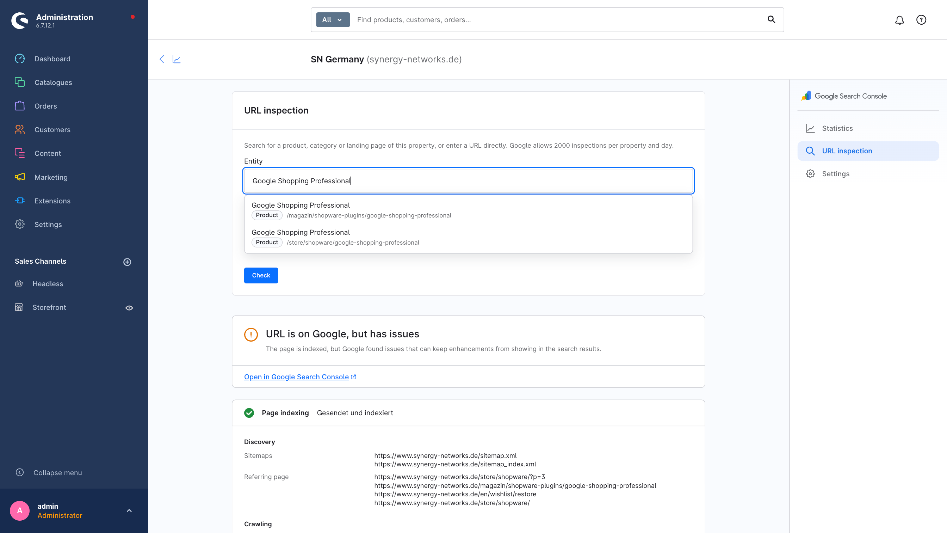Click 'Gesendet und indexiert' status text
Screen dimensions: 947x533
pos(355,413)
